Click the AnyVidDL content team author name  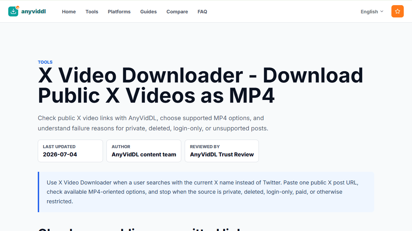tap(144, 154)
